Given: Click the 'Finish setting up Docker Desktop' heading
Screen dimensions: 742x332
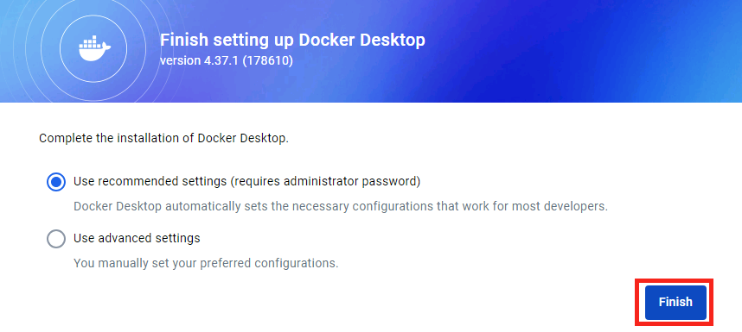Looking at the screenshot, I should tap(292, 40).
